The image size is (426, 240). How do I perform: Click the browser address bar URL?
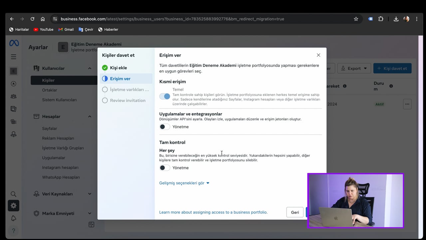click(x=172, y=19)
